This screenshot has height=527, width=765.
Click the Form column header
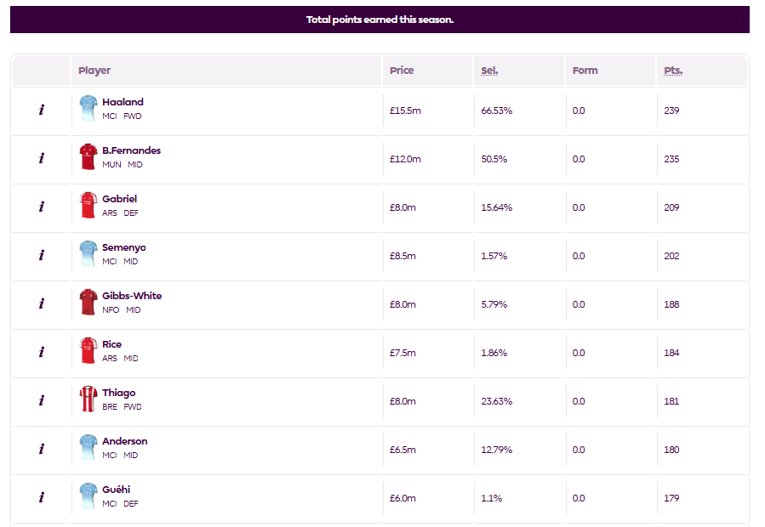pos(585,71)
